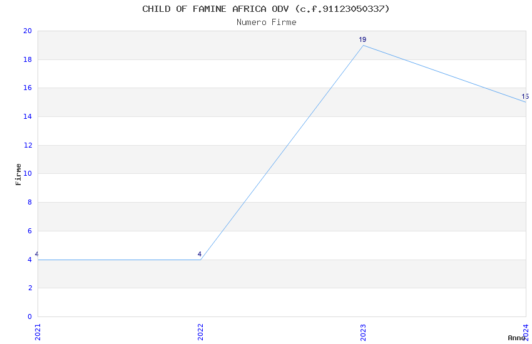Viewport: 532px width, 344px height.
Task: Select the 2023 year label on x-axis
Action: (363, 331)
